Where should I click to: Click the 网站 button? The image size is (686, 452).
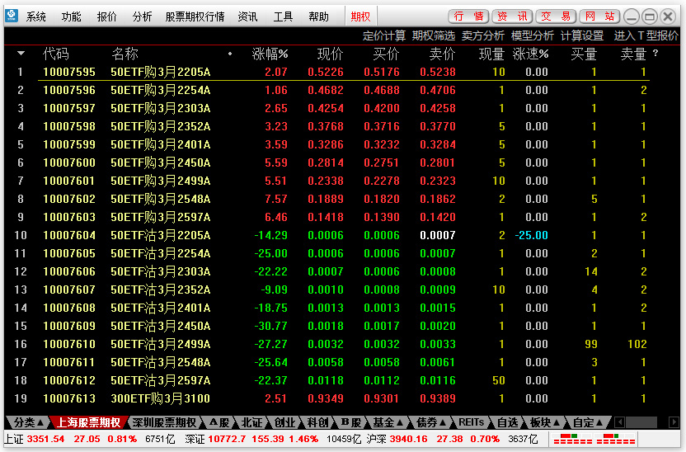coord(599,16)
